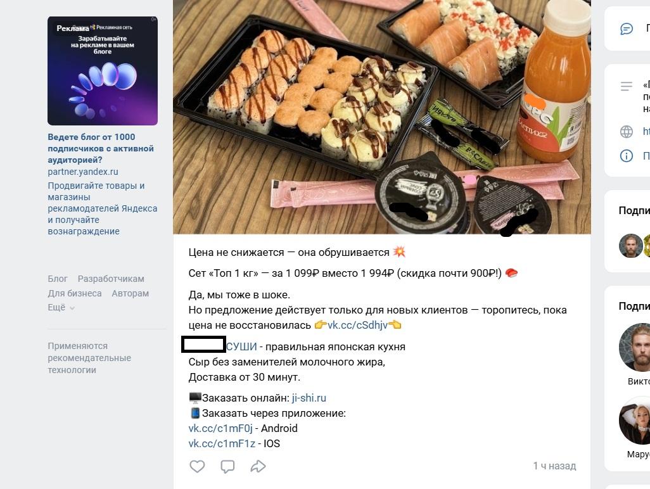Like the sushi post with the heart icon
The image size is (650, 489).
[197, 466]
